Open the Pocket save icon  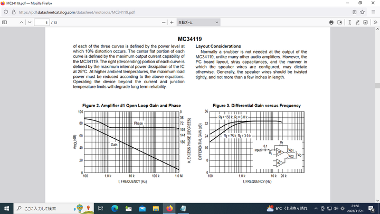tap(363, 12)
